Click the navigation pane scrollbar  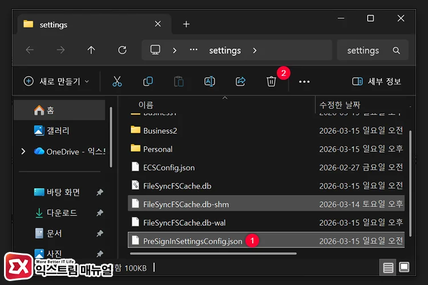coord(111,137)
